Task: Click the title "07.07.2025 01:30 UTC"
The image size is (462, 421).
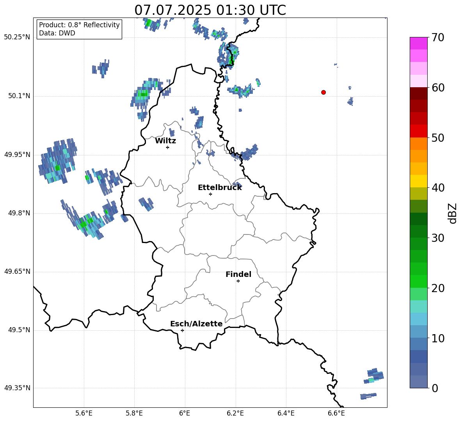Action: tap(210, 10)
